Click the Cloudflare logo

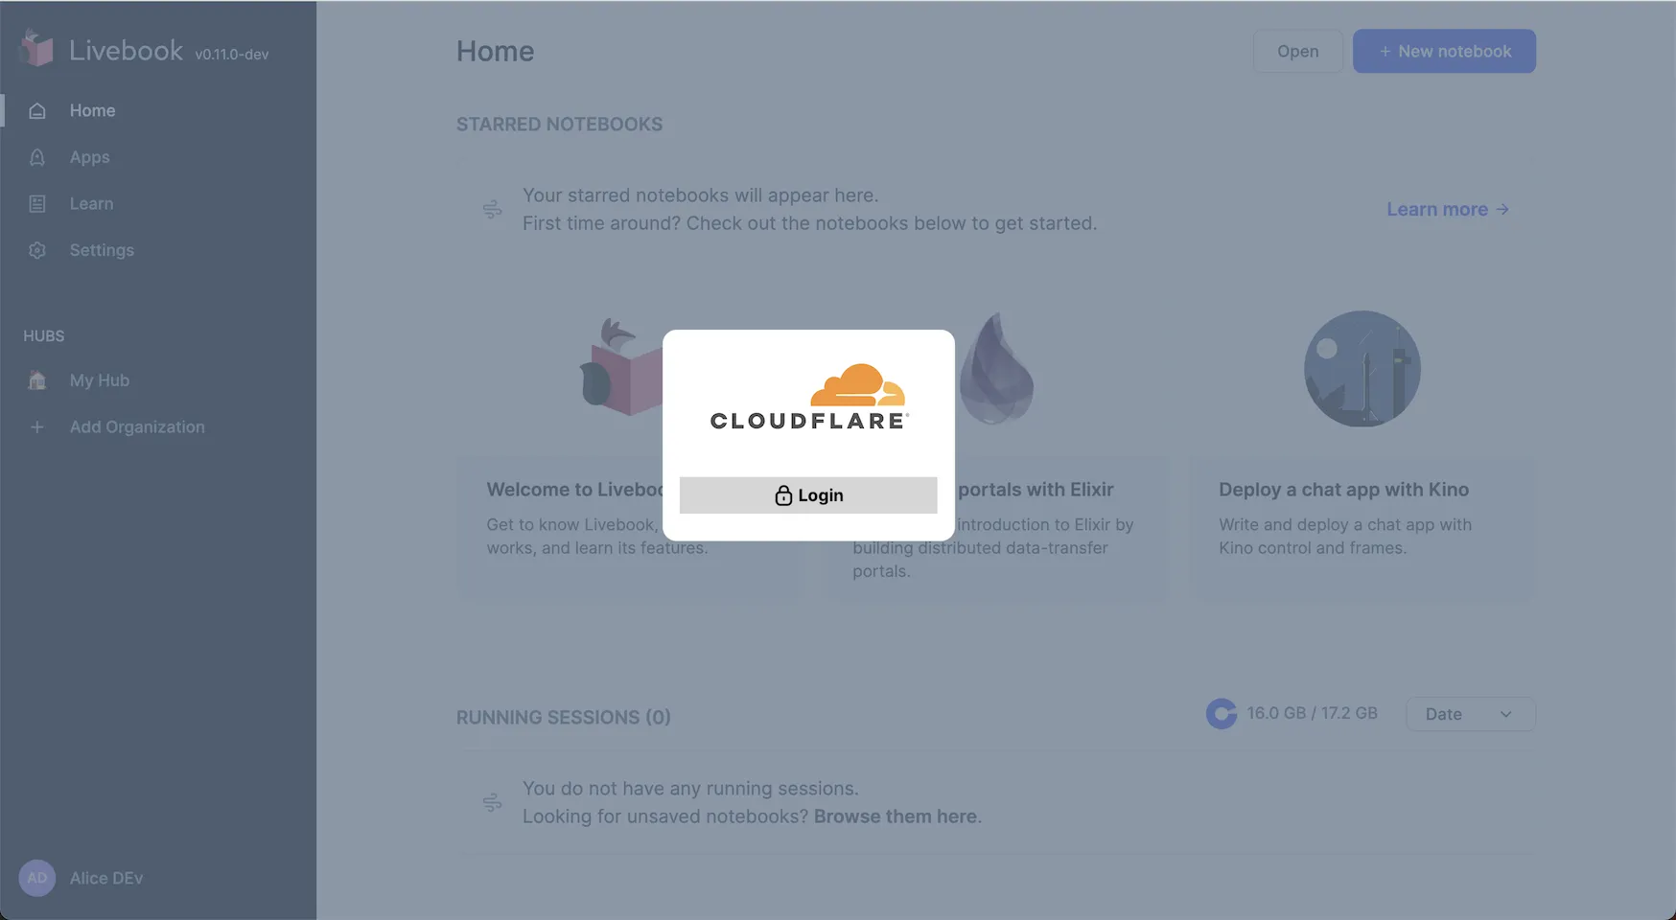point(809,397)
